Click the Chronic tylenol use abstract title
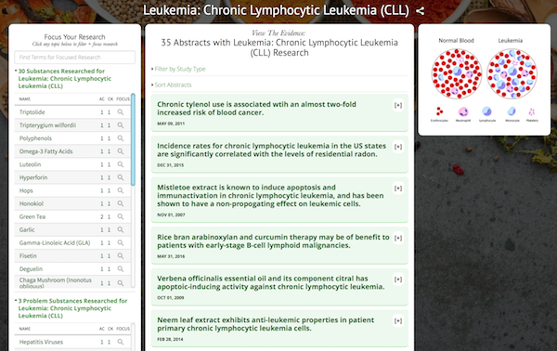The width and height of the screenshot is (557, 351). pos(256,109)
